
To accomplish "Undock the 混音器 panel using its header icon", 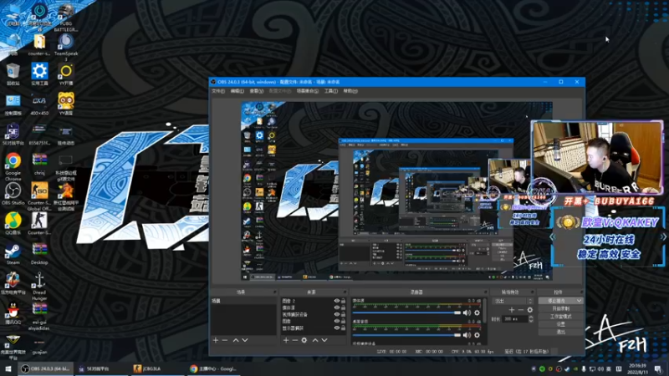I will click(485, 292).
